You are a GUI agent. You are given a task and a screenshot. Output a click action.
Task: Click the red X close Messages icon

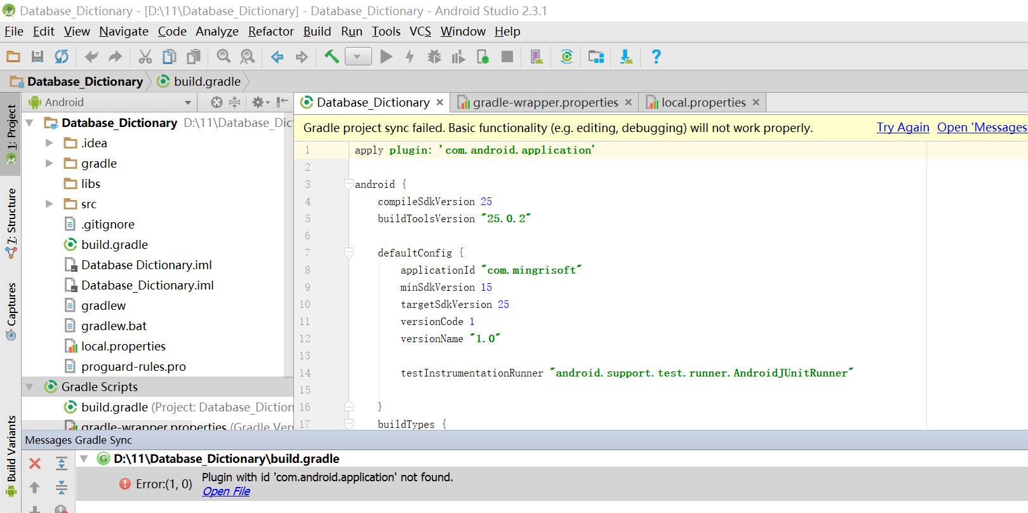(x=35, y=464)
